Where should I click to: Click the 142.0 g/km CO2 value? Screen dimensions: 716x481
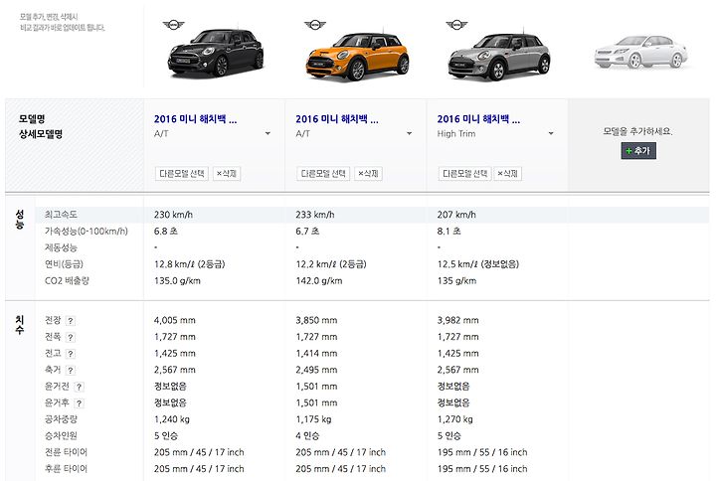[319, 280]
